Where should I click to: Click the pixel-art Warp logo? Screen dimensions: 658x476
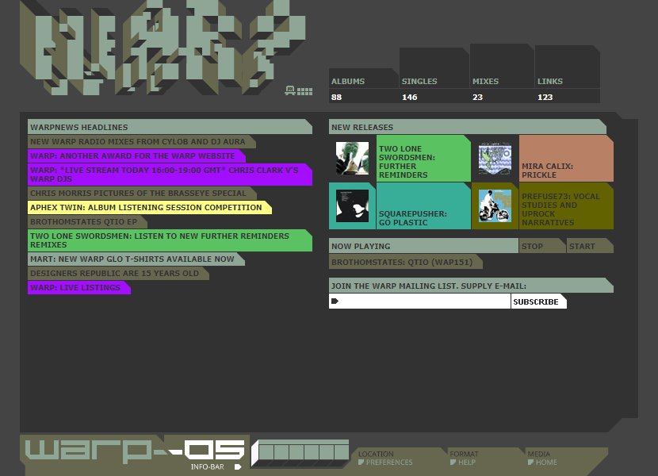pos(163,47)
